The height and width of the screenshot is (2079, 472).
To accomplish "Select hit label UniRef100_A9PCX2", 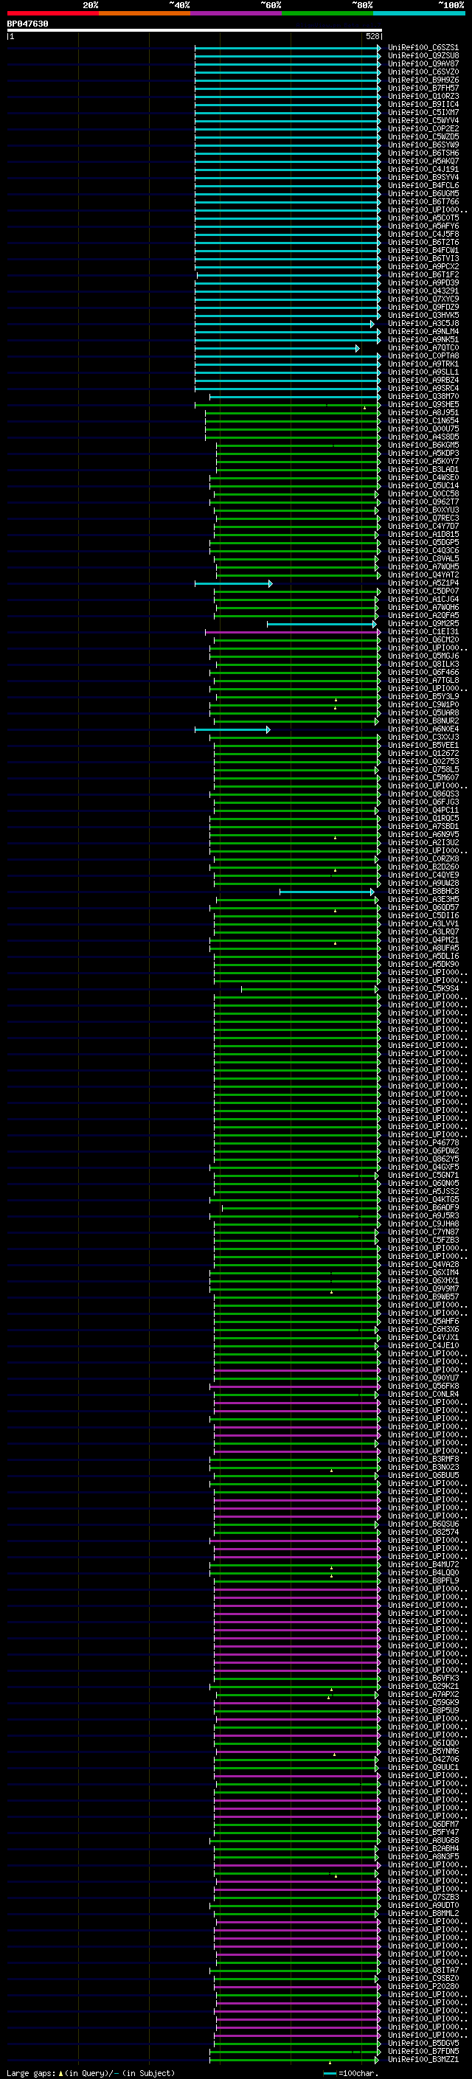I will click(423, 266).
